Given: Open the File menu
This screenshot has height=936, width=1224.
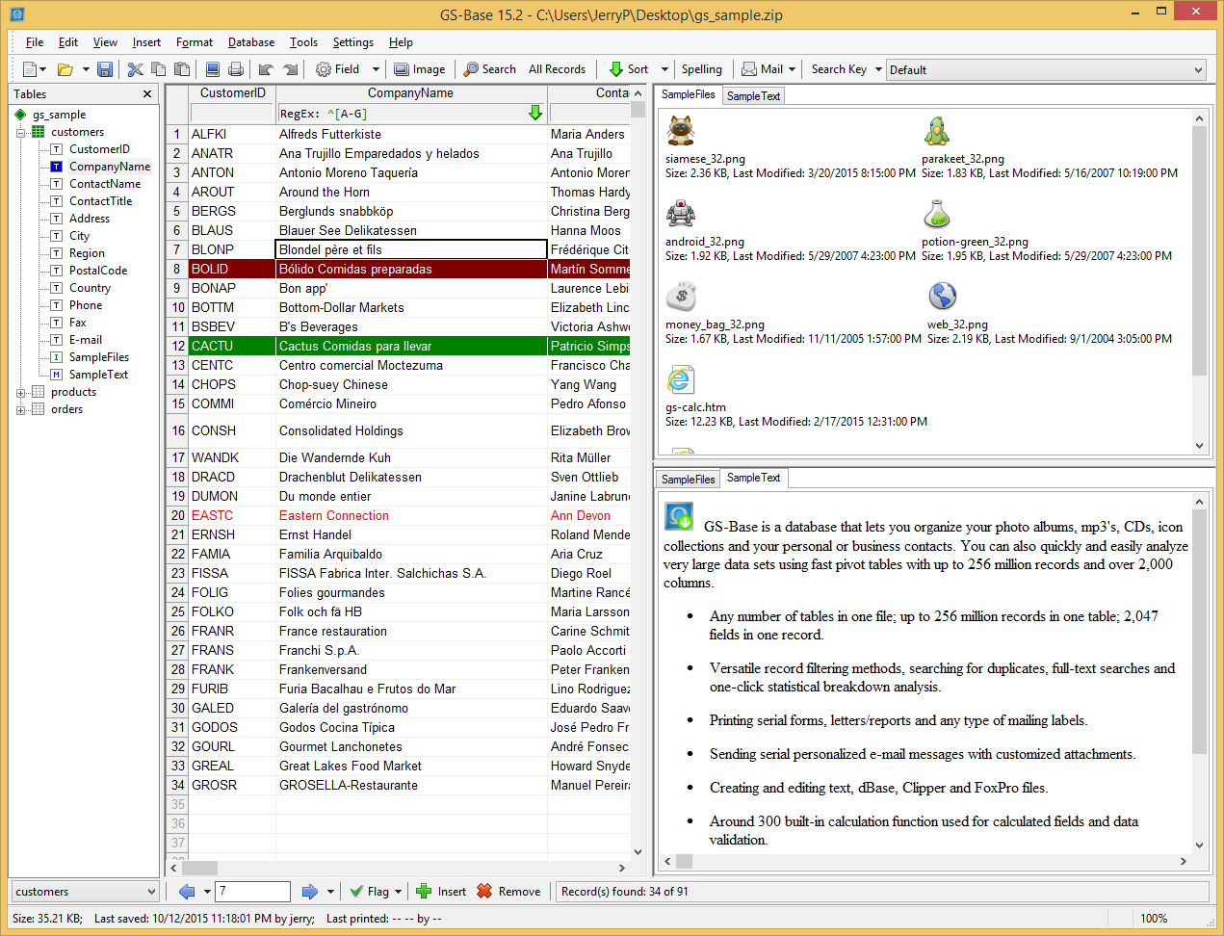Looking at the screenshot, I should [x=35, y=42].
